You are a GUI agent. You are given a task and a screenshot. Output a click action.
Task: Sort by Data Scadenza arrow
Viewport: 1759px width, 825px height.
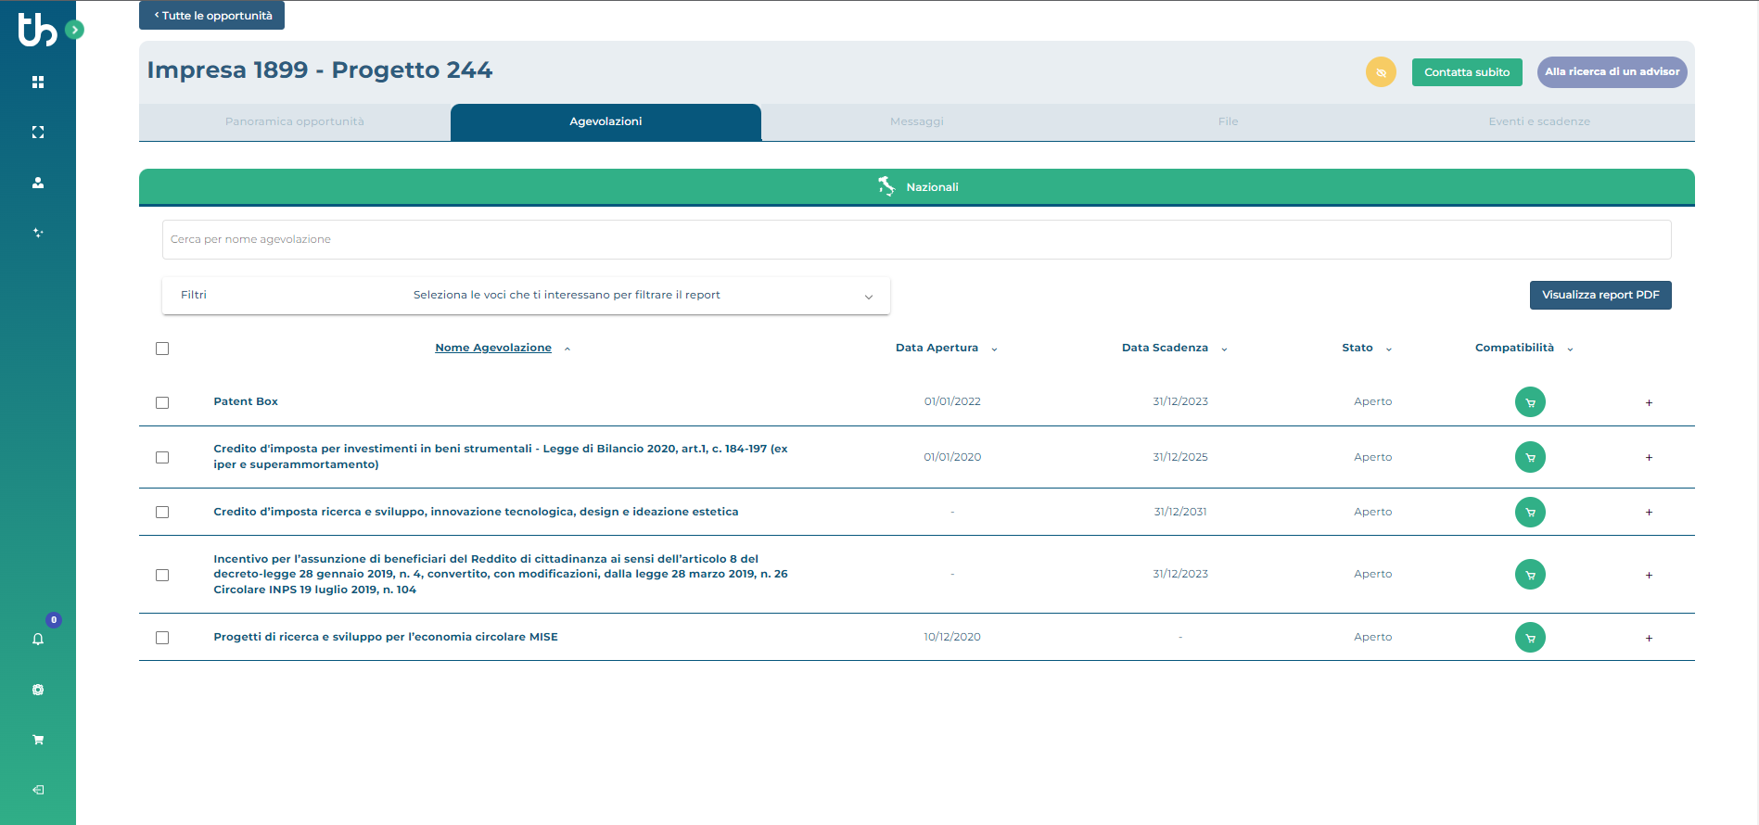(1224, 349)
